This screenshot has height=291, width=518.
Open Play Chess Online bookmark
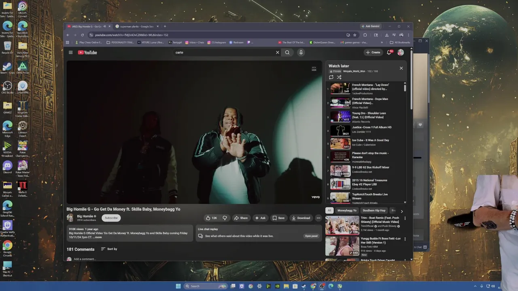point(89,42)
